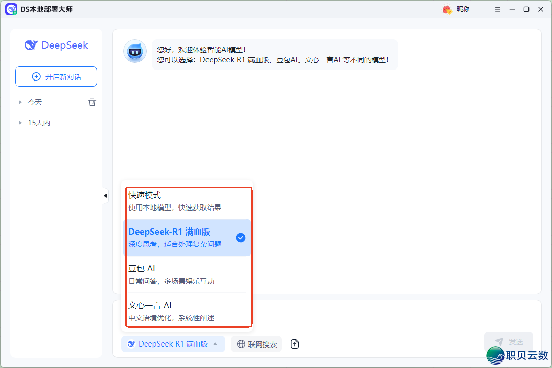552x368 pixels.
Task: Expand the 15天内 history group
Action: coord(20,123)
